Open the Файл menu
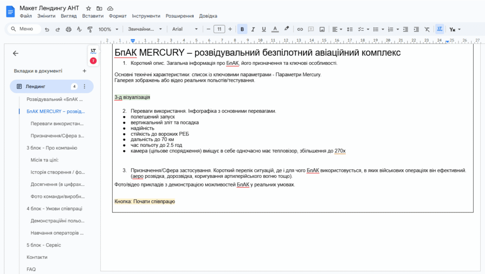485x274 pixels. coord(26,16)
